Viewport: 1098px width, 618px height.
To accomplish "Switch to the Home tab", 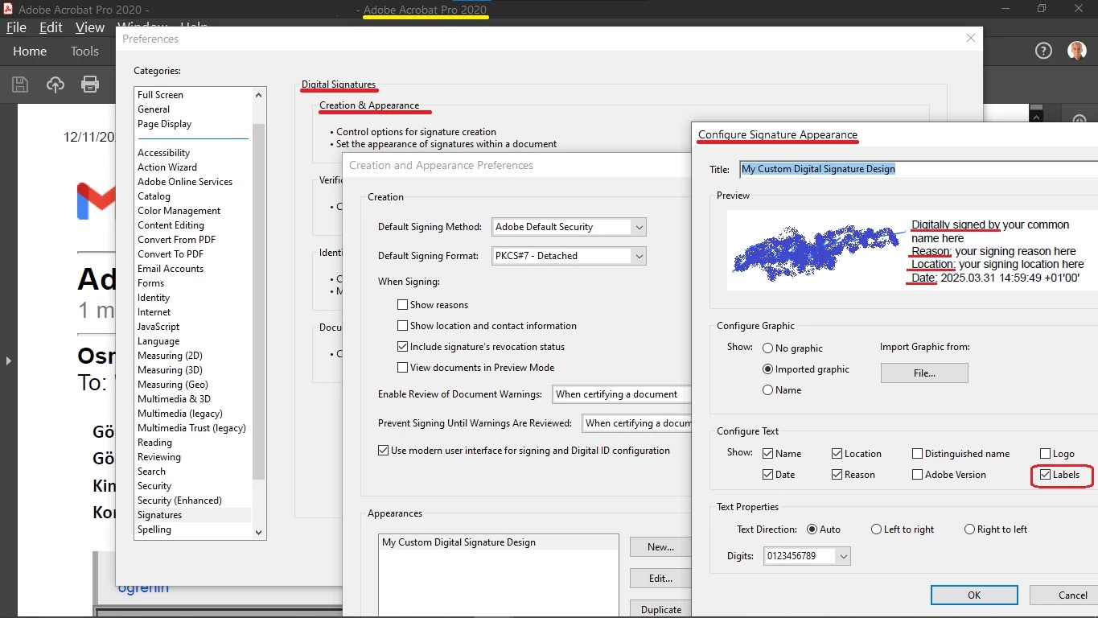I will (30, 51).
